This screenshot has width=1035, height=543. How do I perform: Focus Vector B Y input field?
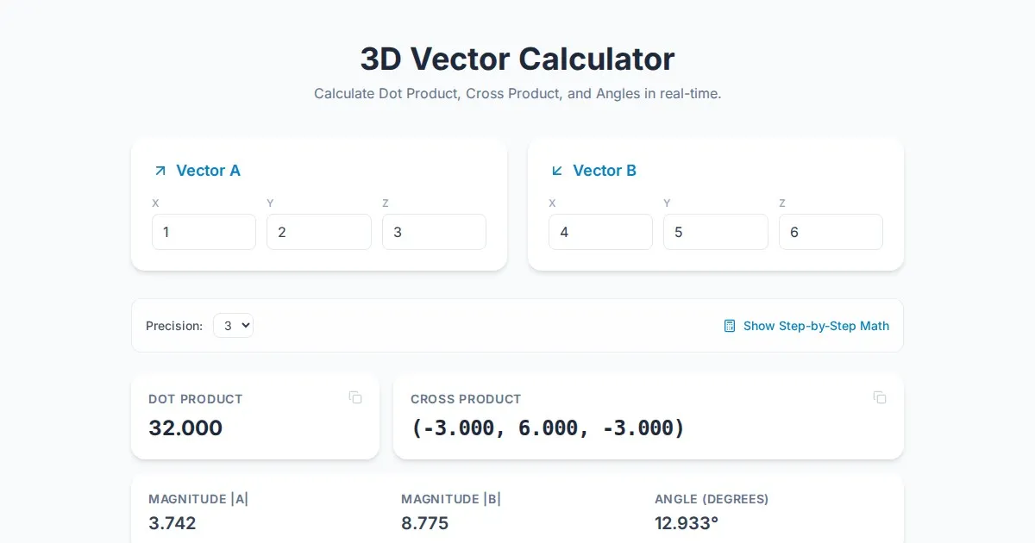715,232
